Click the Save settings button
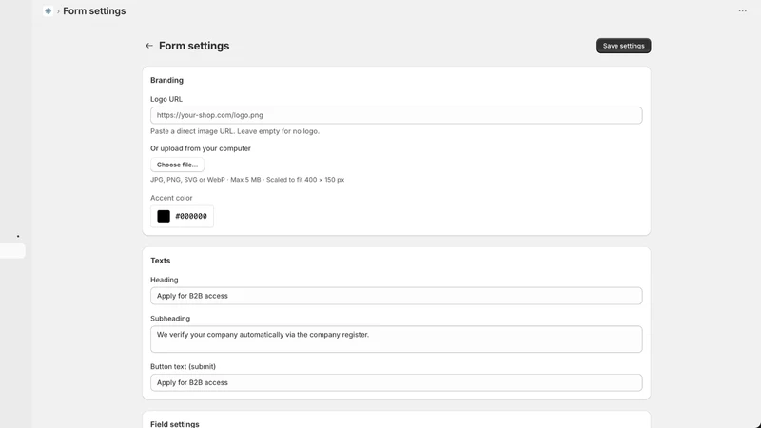Image resolution: width=761 pixels, height=428 pixels. coord(623,46)
